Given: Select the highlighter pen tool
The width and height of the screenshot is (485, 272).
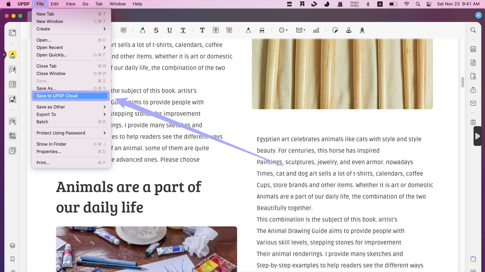Looking at the screenshot, I should tap(143, 30).
